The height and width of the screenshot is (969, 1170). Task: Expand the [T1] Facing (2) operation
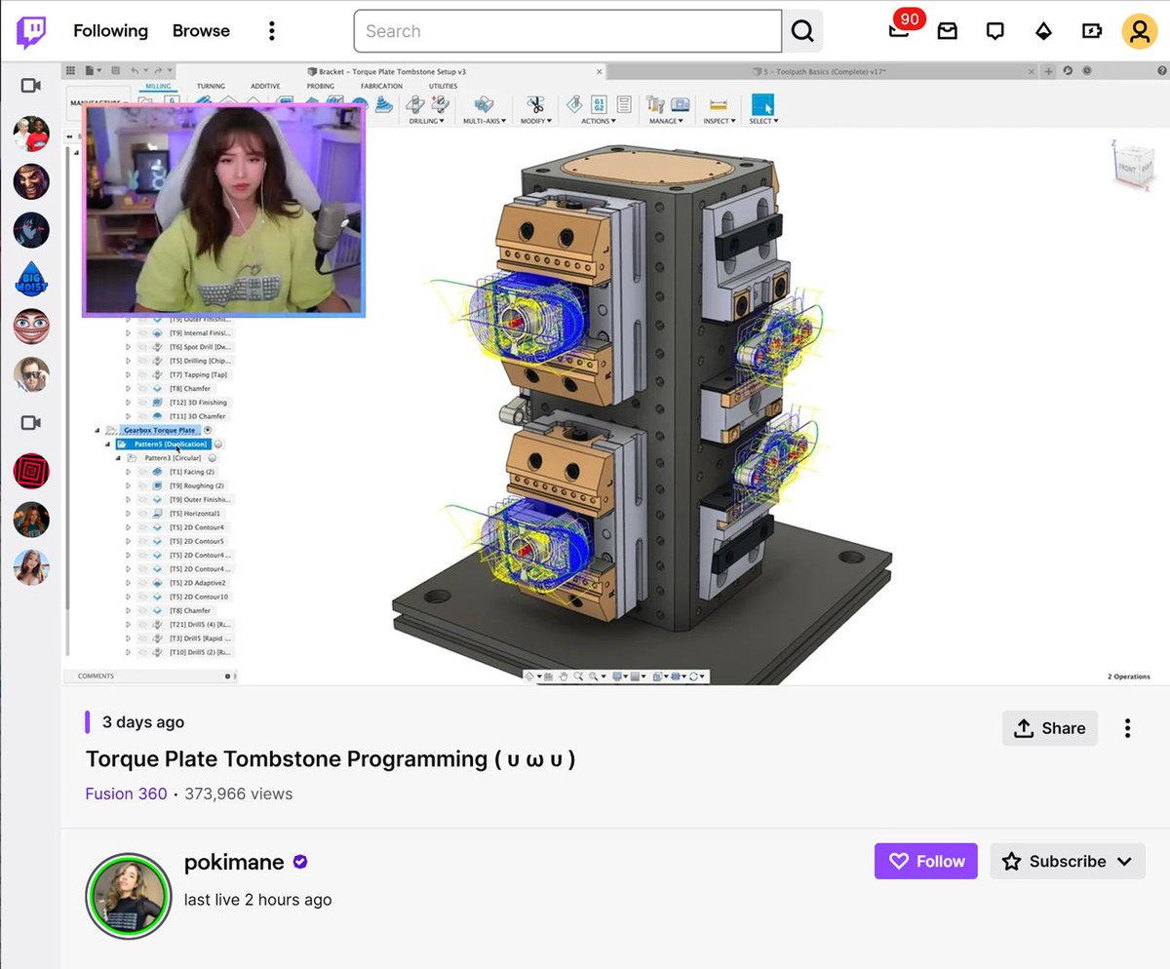pos(128,472)
